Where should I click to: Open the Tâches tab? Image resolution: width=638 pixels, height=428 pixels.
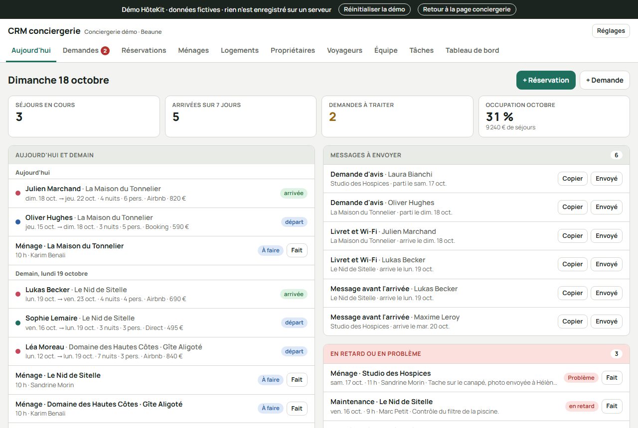(422, 50)
